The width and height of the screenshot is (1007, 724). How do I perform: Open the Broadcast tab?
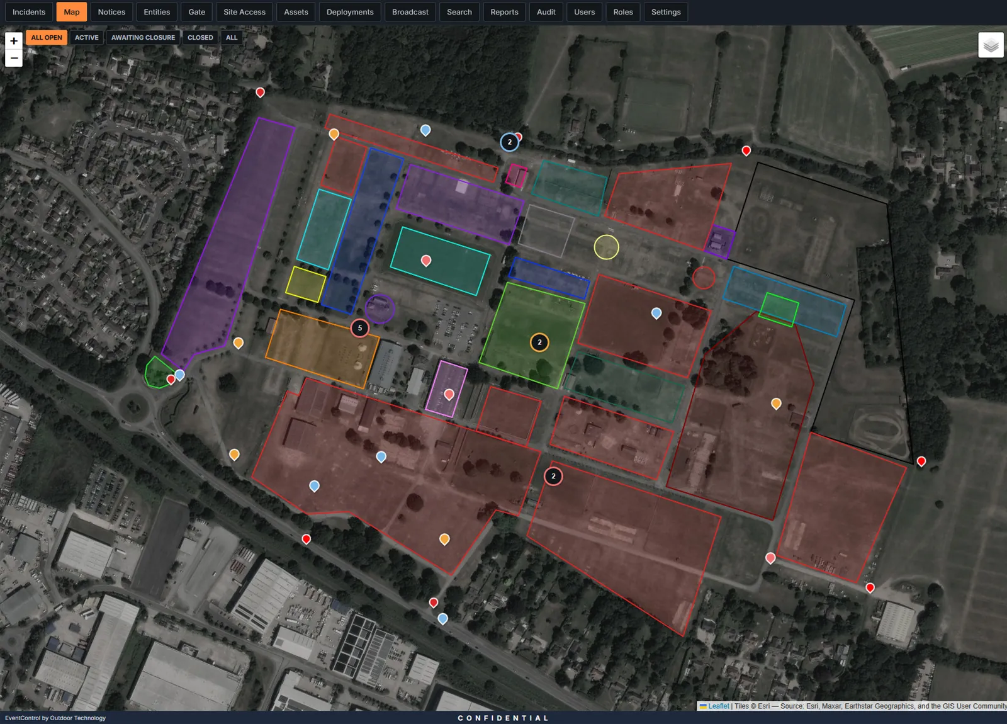(410, 12)
